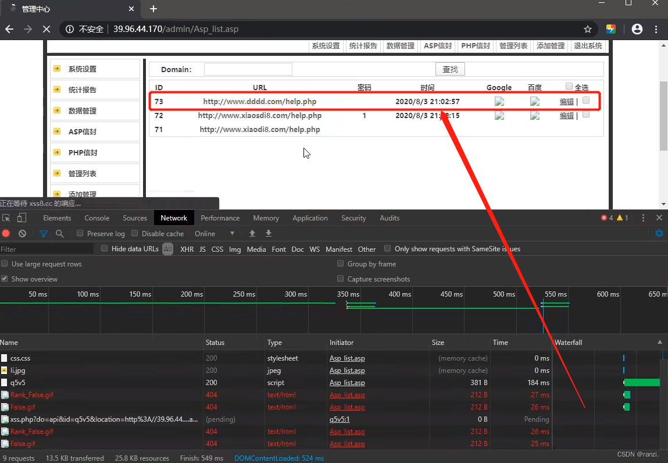Click the Google rank image for ID 72
Image resolution: width=668 pixels, height=463 pixels.
tap(499, 116)
